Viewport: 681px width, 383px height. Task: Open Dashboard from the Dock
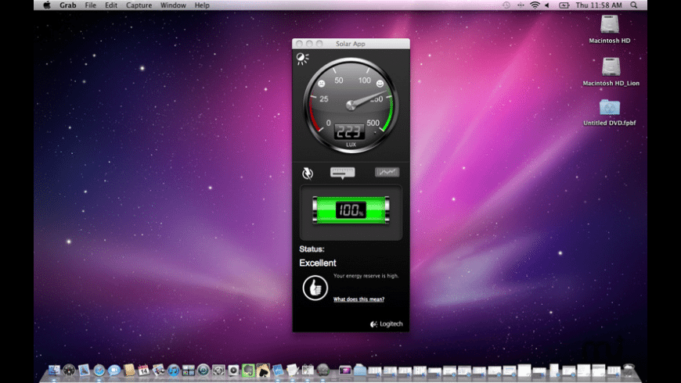pos(69,370)
